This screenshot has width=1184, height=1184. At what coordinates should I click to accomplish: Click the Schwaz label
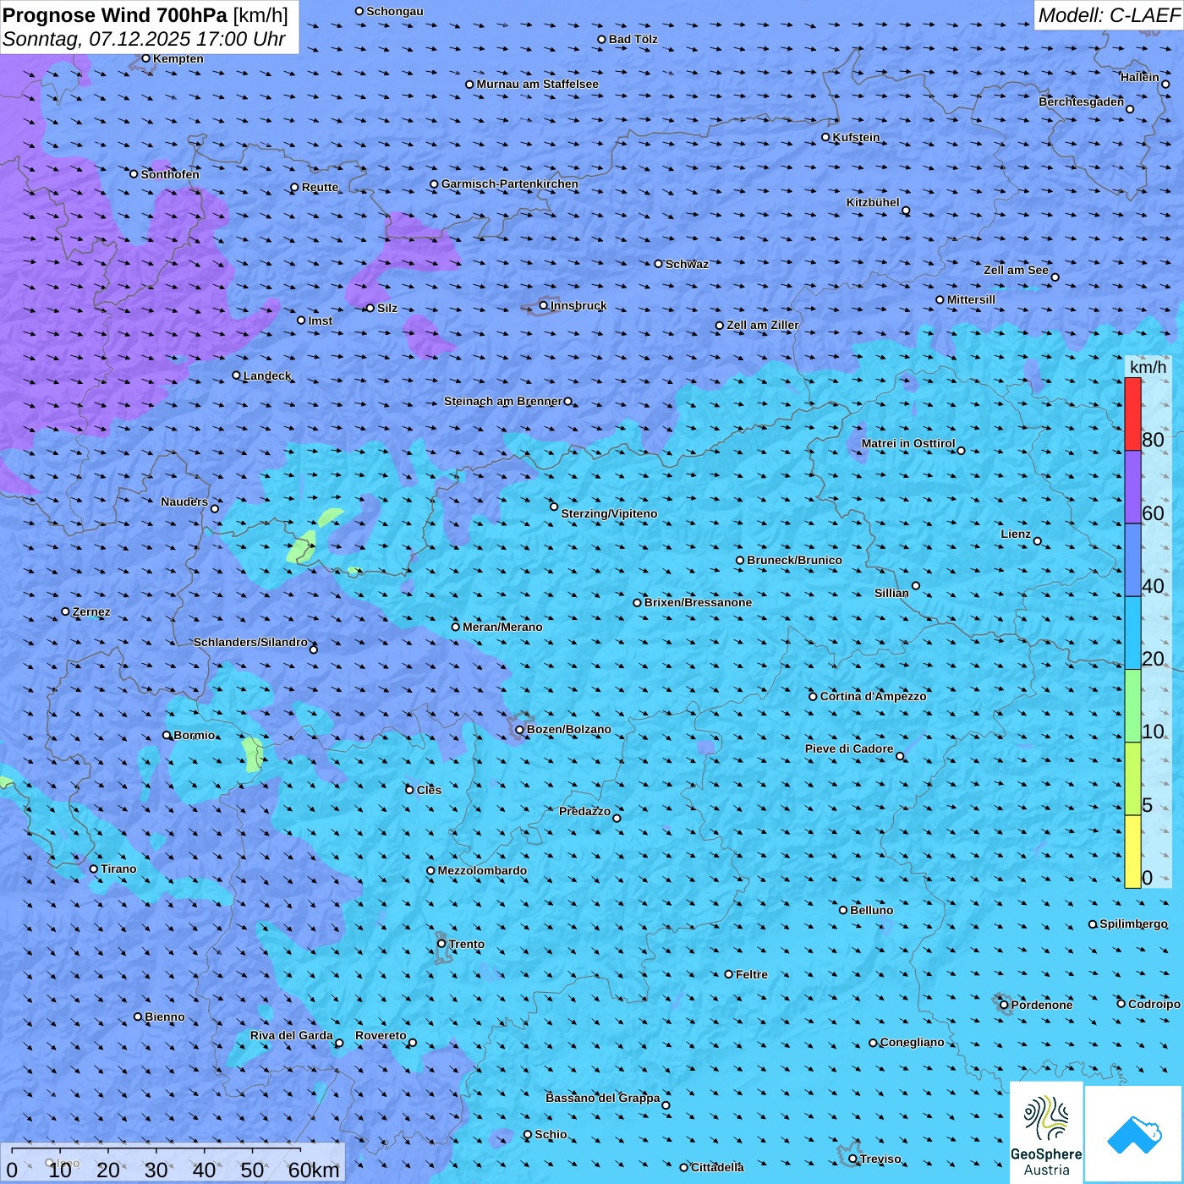[688, 264]
